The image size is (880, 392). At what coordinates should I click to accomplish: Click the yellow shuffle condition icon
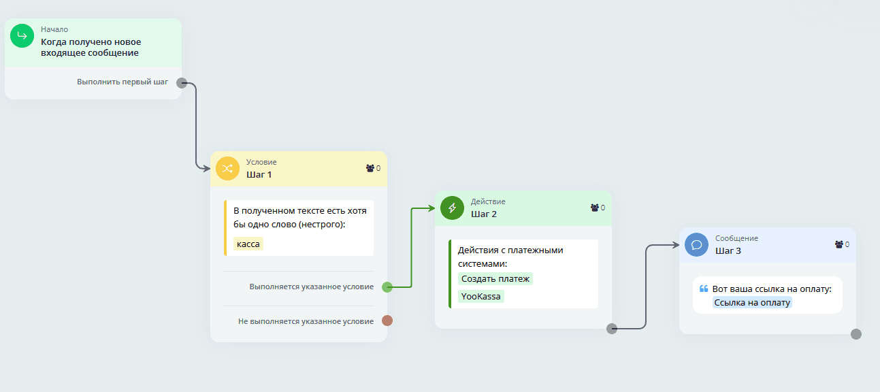(227, 168)
